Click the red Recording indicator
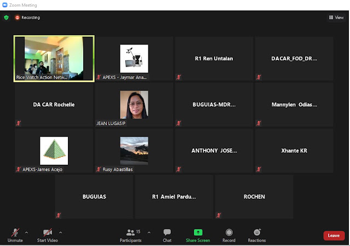This screenshot has width=350, height=246. pyautogui.click(x=27, y=18)
